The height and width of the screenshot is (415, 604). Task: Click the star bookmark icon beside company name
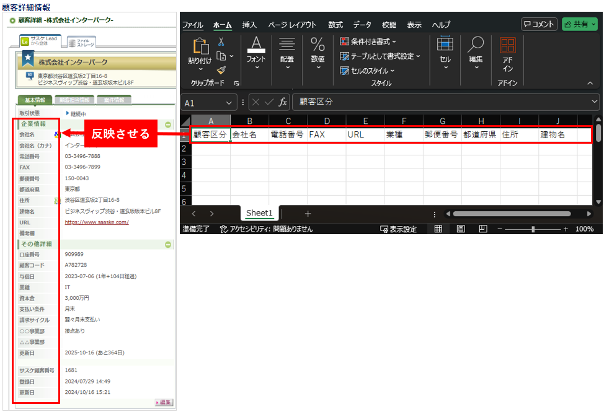[28, 58]
